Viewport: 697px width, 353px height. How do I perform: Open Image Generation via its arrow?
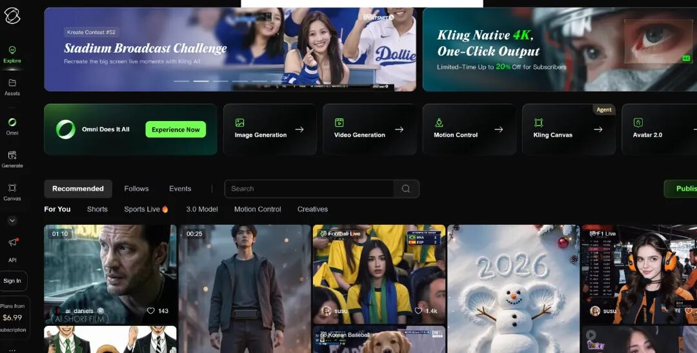pos(299,129)
